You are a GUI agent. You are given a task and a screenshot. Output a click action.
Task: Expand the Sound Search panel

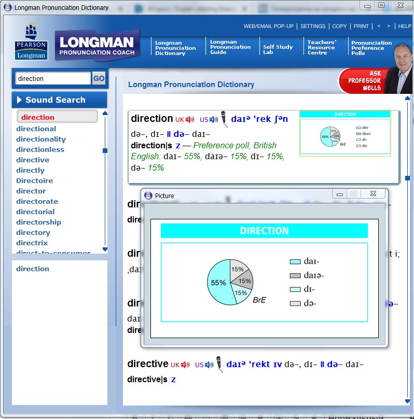point(59,100)
